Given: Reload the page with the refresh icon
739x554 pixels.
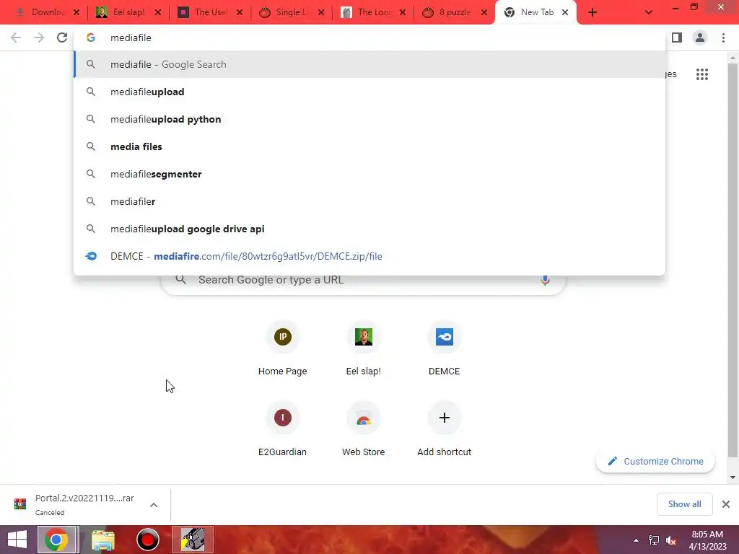Looking at the screenshot, I should coord(62,38).
